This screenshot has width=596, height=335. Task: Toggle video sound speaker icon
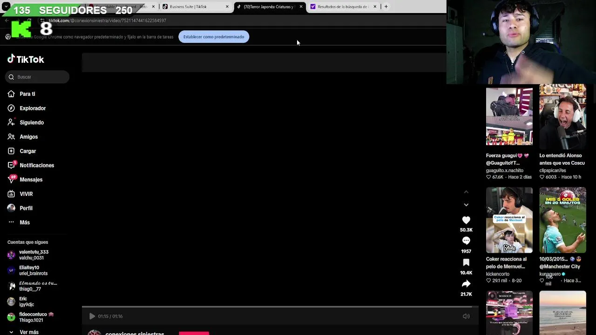click(466, 316)
